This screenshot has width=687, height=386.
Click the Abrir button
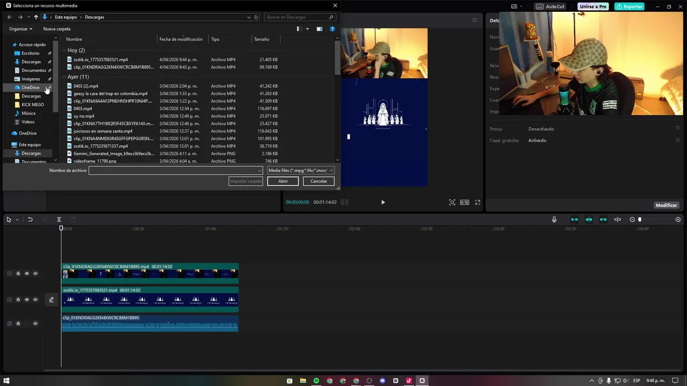(283, 181)
